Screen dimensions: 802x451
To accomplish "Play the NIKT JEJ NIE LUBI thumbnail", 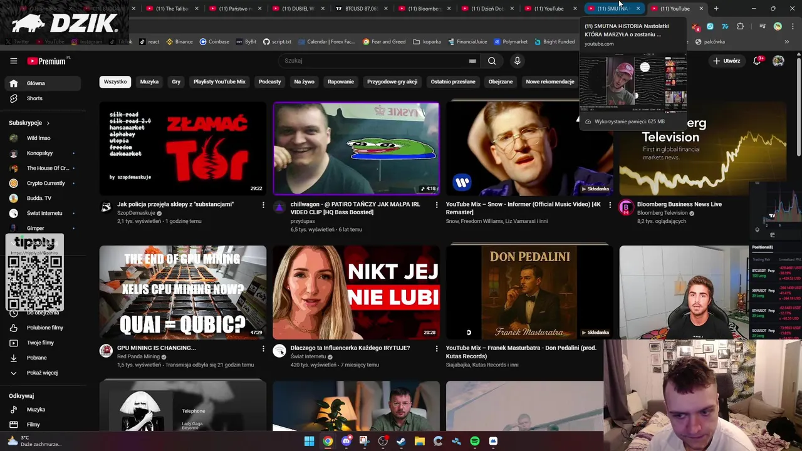I will coord(356,292).
